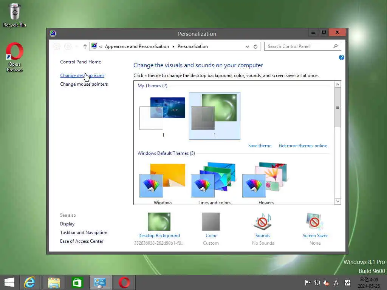This screenshot has height=290, width=387.
Task: Go to Control Panel Home
Action: [80, 62]
